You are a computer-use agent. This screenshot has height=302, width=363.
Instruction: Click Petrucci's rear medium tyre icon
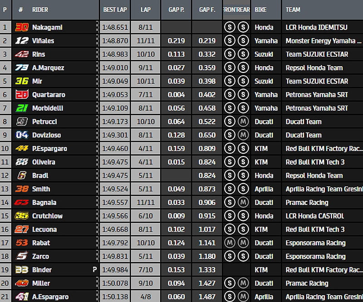243,122
